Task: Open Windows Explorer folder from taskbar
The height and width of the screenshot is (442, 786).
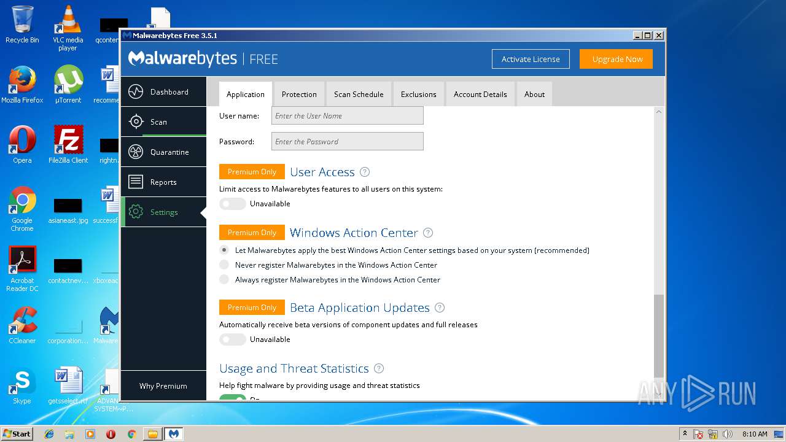Action: coord(152,434)
